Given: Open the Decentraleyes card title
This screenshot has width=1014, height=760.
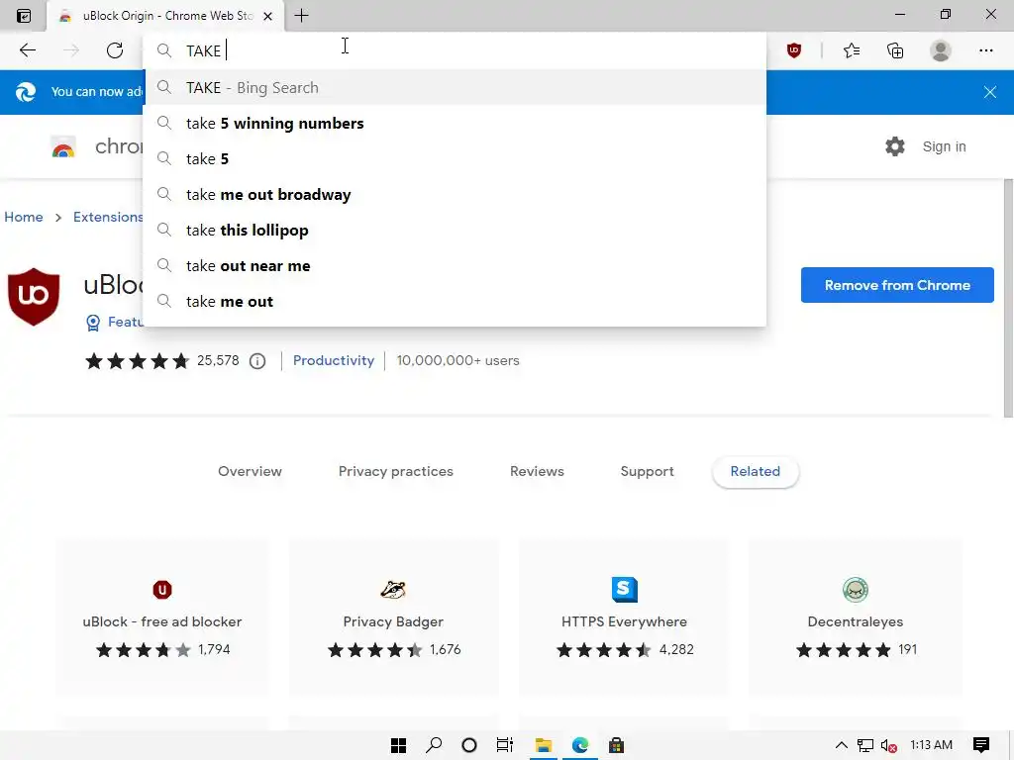Looking at the screenshot, I should [855, 621].
